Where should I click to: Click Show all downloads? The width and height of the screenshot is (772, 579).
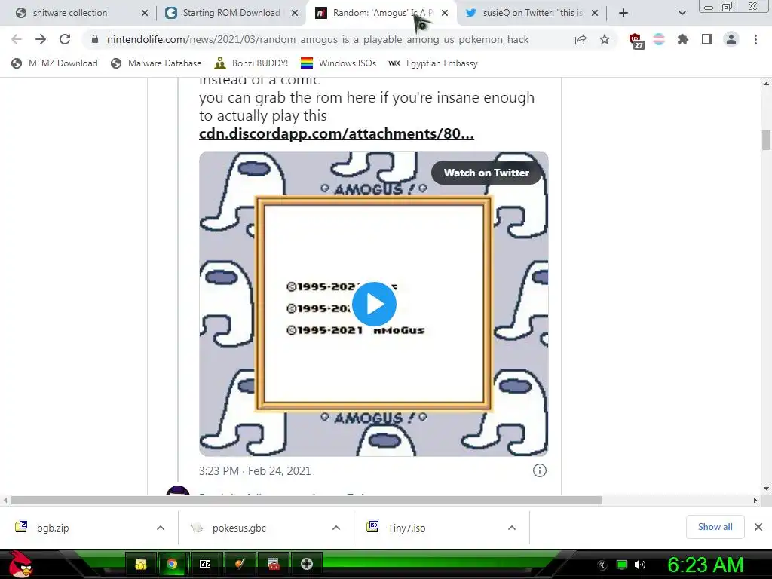[715, 527]
